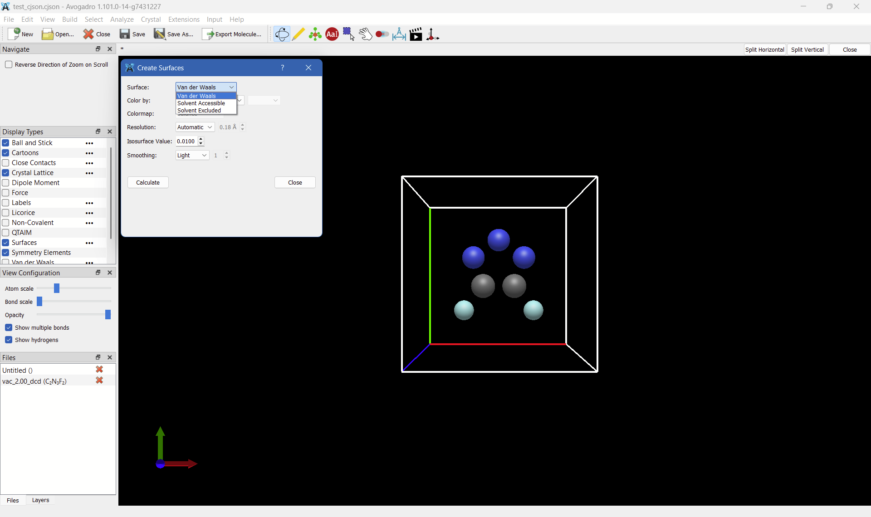Select the Draw pencil tool
Screen dimensions: 871x517
click(298, 34)
